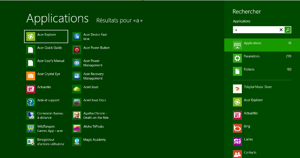Open Aide et support question mark icon

point(31,102)
